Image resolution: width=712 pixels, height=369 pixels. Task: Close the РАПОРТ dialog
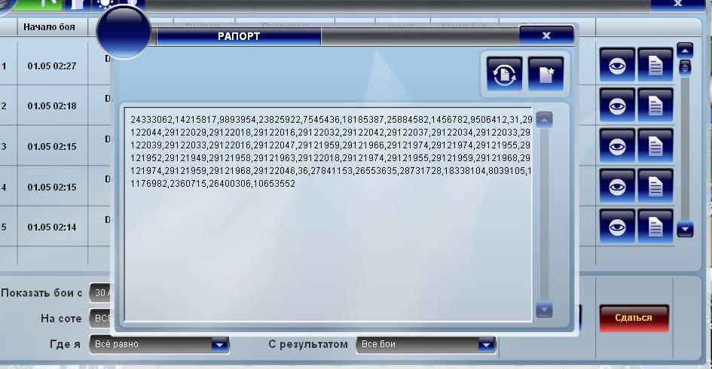[546, 35]
